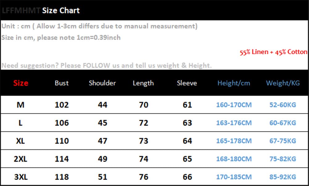Click the 3XL size row label
Image resolution: width=309 pixels, height=186 pixels.
click(21, 177)
